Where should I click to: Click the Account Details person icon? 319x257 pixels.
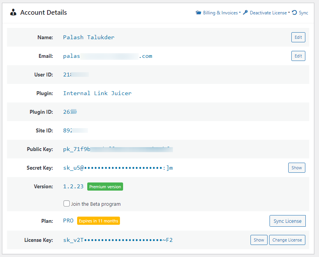[x=14, y=12]
